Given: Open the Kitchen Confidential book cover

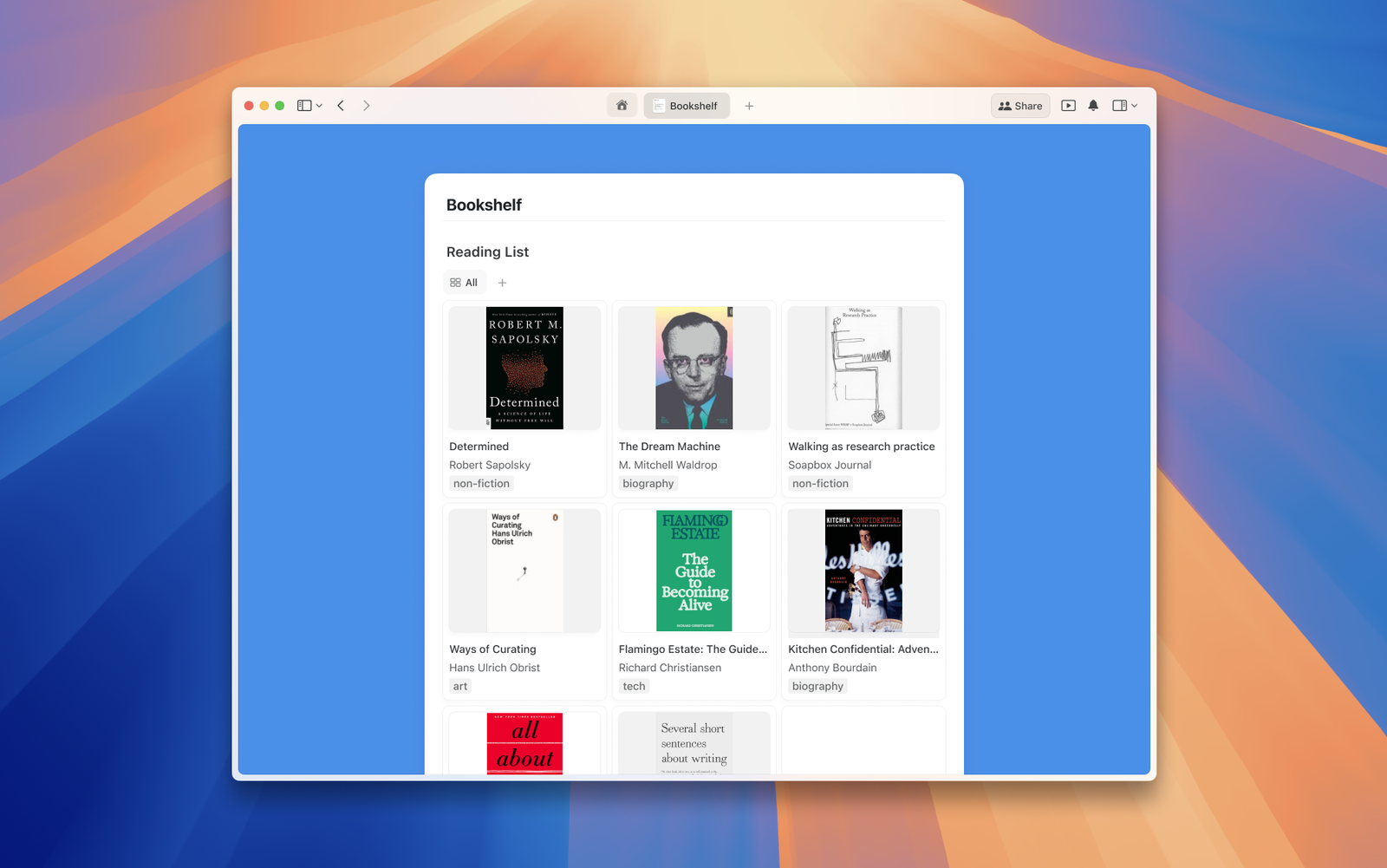Looking at the screenshot, I should (863, 571).
